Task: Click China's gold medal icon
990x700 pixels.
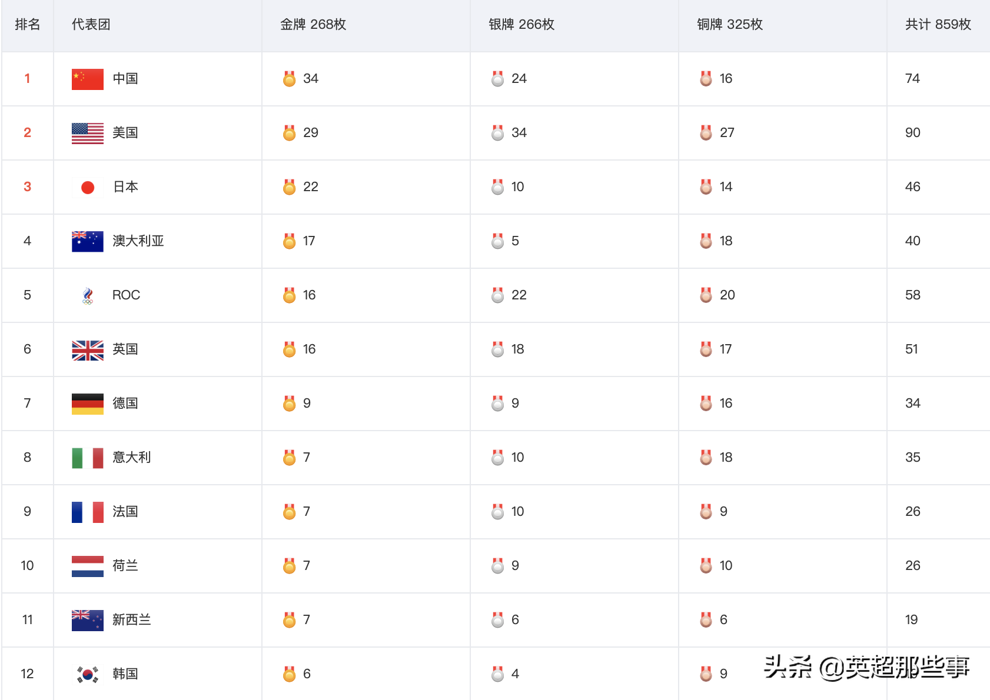Action: coord(289,79)
